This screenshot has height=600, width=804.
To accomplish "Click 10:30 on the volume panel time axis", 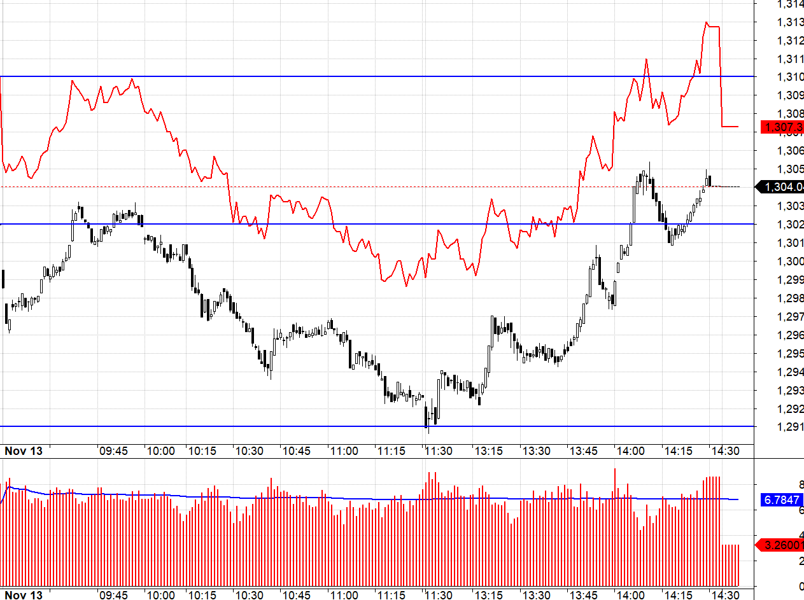I will [x=250, y=595].
